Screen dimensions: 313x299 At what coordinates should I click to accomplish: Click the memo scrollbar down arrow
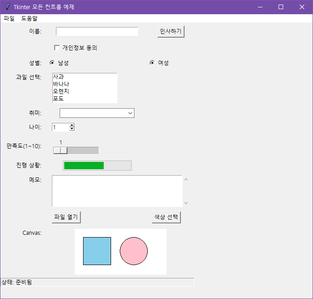pyautogui.click(x=186, y=203)
